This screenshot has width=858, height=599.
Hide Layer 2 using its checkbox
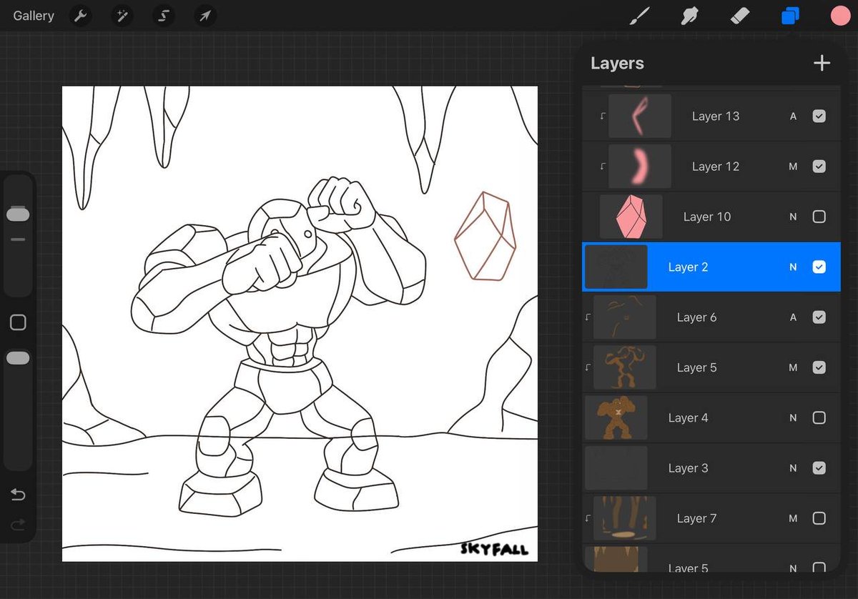click(819, 267)
